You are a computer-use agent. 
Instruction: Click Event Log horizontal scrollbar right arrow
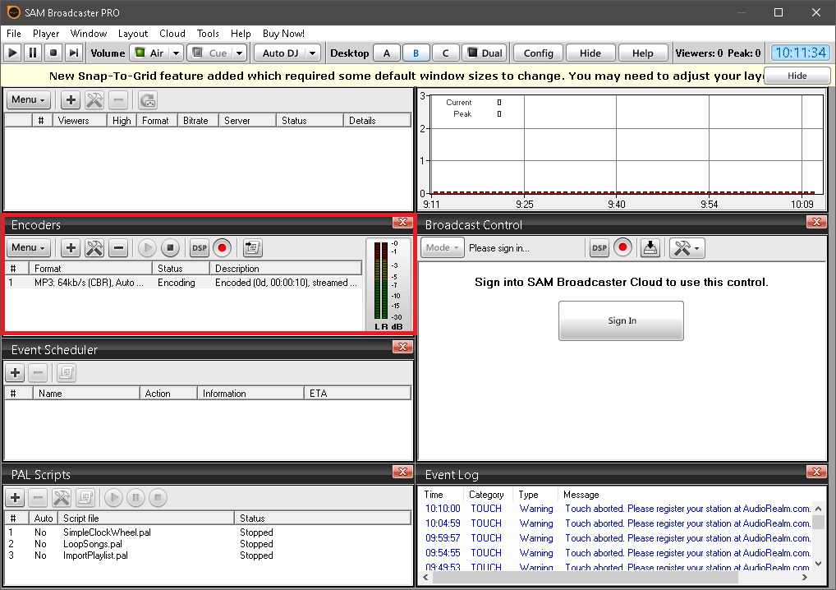tap(805, 577)
